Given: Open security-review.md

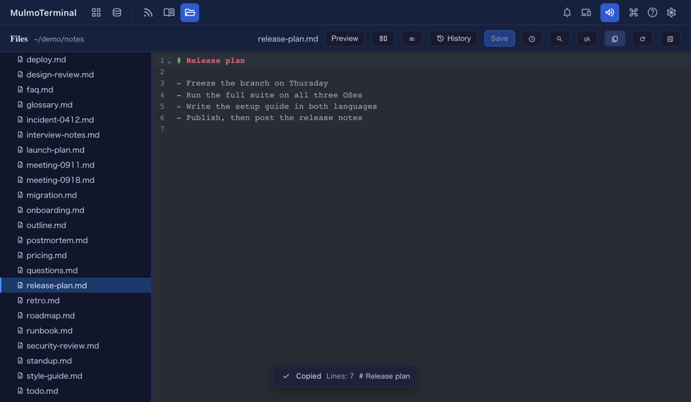Looking at the screenshot, I should [x=75, y=345].
